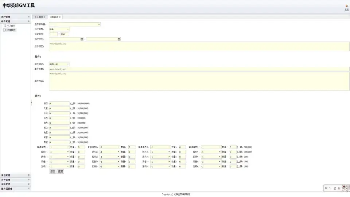This screenshot has width=350, height=197.
Task: Open the 武将4 dropdown
Action: point(211,157)
